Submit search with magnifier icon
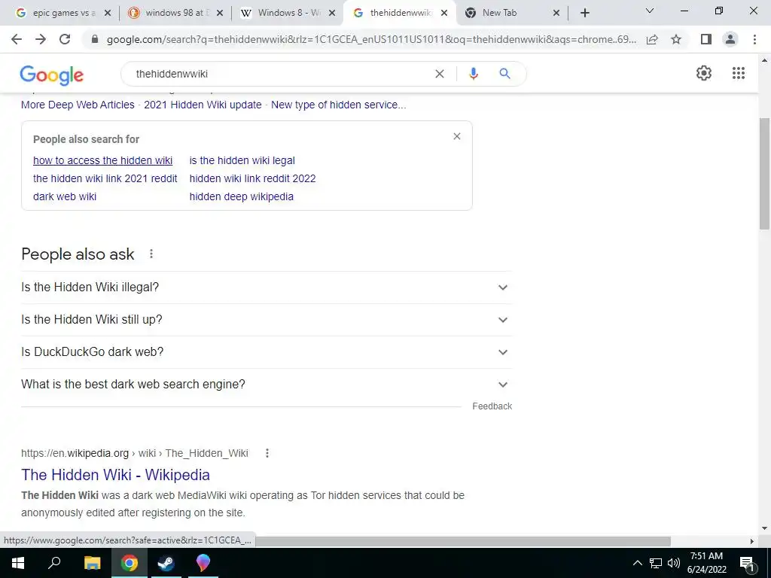 pos(504,74)
